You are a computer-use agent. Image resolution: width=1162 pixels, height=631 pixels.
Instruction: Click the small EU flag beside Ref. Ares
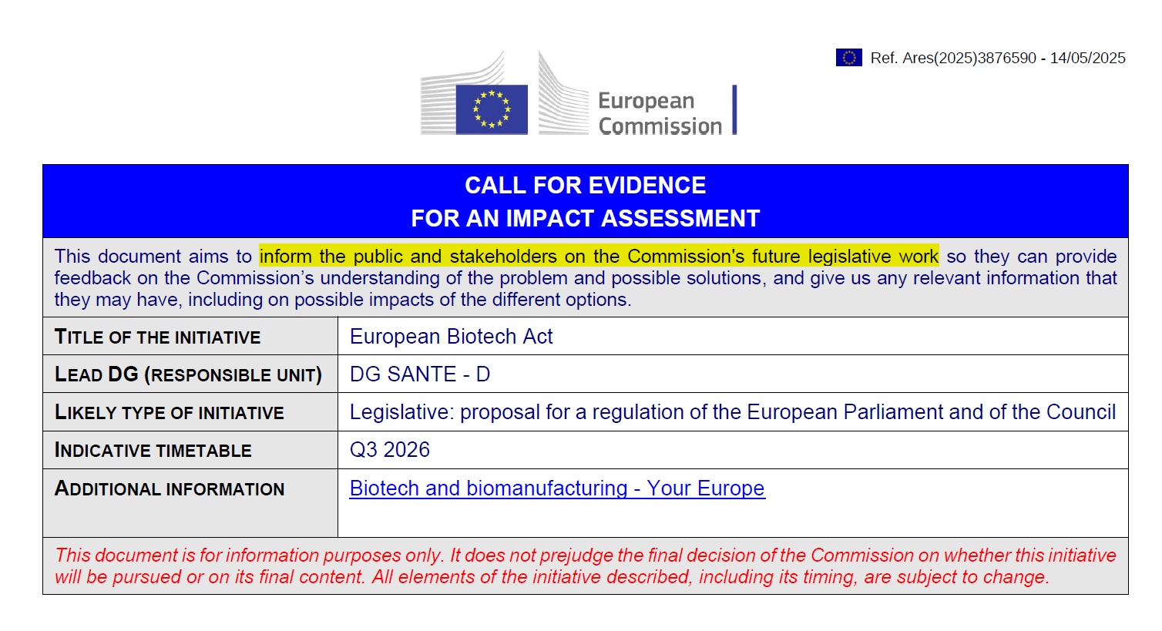[848, 58]
